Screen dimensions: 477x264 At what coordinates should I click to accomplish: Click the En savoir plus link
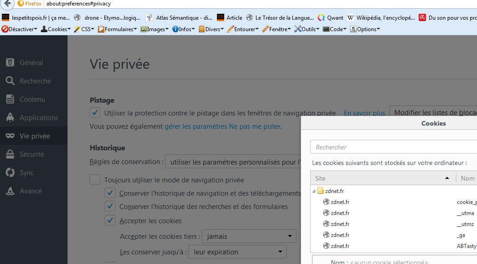(x=364, y=113)
